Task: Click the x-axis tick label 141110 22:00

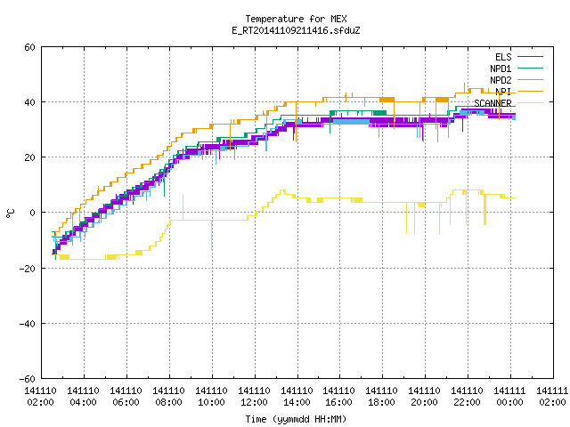Action: click(467, 397)
